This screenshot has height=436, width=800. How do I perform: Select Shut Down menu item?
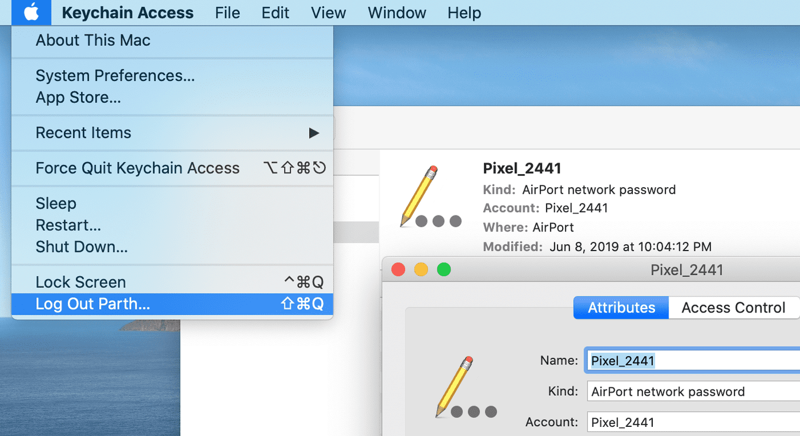point(82,247)
